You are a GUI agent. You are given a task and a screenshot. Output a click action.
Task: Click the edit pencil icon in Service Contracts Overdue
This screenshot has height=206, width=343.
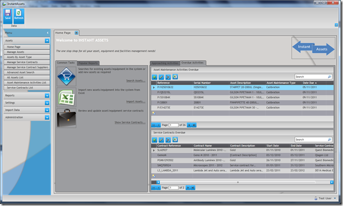pyautogui.click(x=161, y=140)
